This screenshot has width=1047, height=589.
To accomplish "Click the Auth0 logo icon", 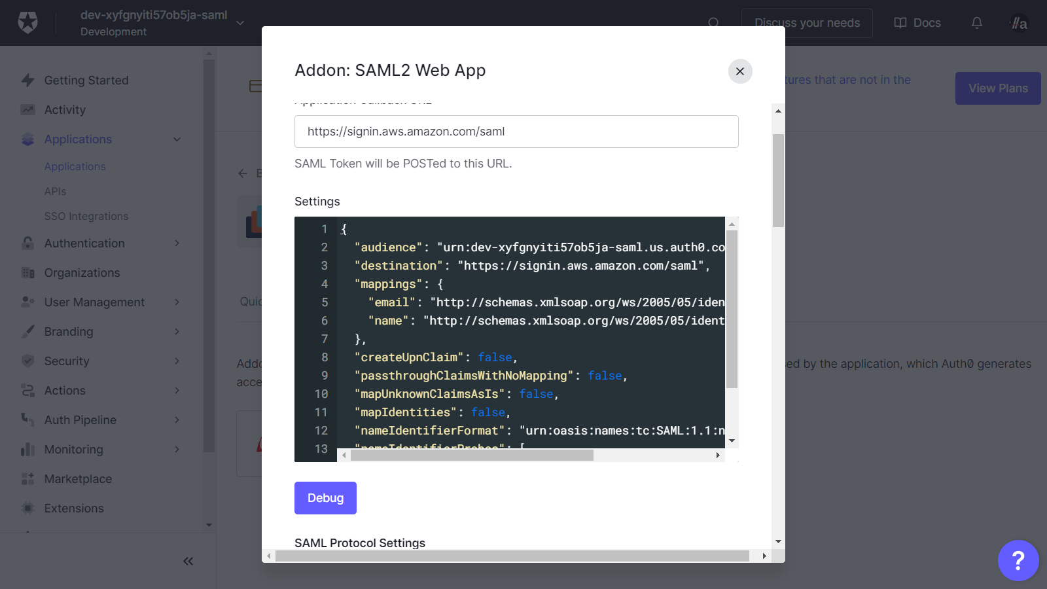I will 27,23.
